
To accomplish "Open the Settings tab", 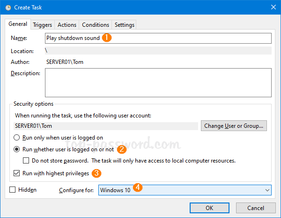I will point(124,25).
